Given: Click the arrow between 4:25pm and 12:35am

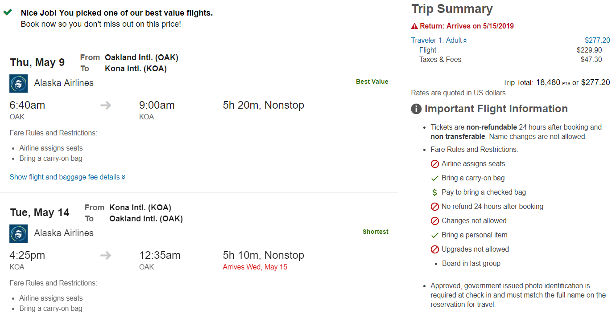Looking at the screenshot, I should click(106, 256).
